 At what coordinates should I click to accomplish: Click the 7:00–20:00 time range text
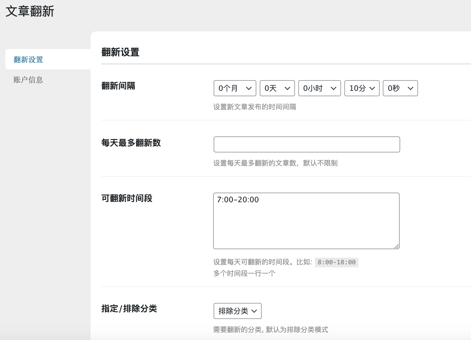tap(237, 200)
